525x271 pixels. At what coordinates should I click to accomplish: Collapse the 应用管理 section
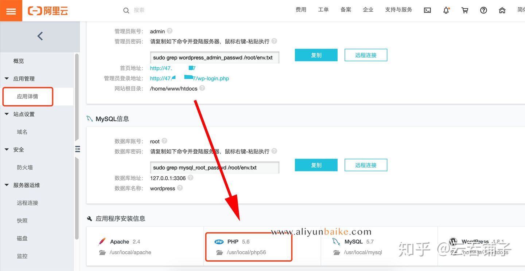point(7,79)
